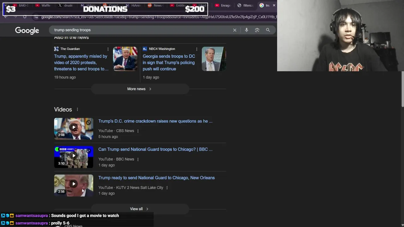Reload the page with the refresh icon

coord(25,17)
